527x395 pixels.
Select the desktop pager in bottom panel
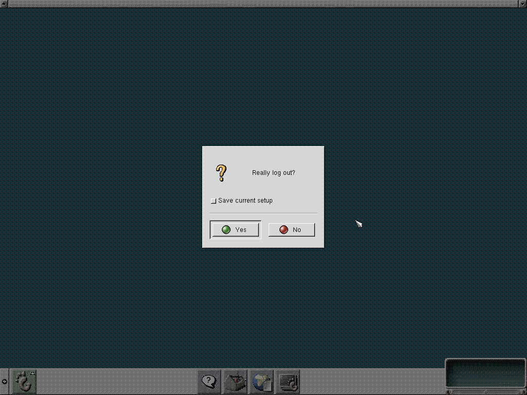click(x=485, y=373)
